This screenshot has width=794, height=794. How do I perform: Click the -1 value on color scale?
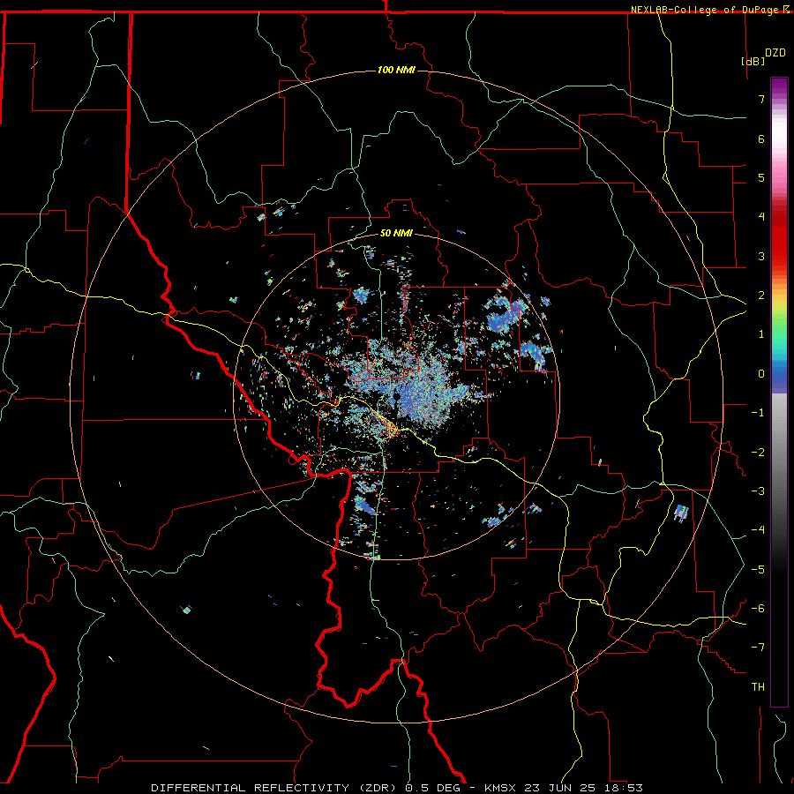[758, 413]
